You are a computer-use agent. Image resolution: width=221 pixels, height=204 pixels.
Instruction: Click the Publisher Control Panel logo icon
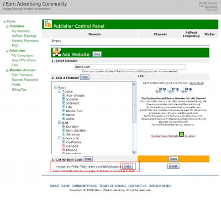pyautogui.click(x=48, y=24)
